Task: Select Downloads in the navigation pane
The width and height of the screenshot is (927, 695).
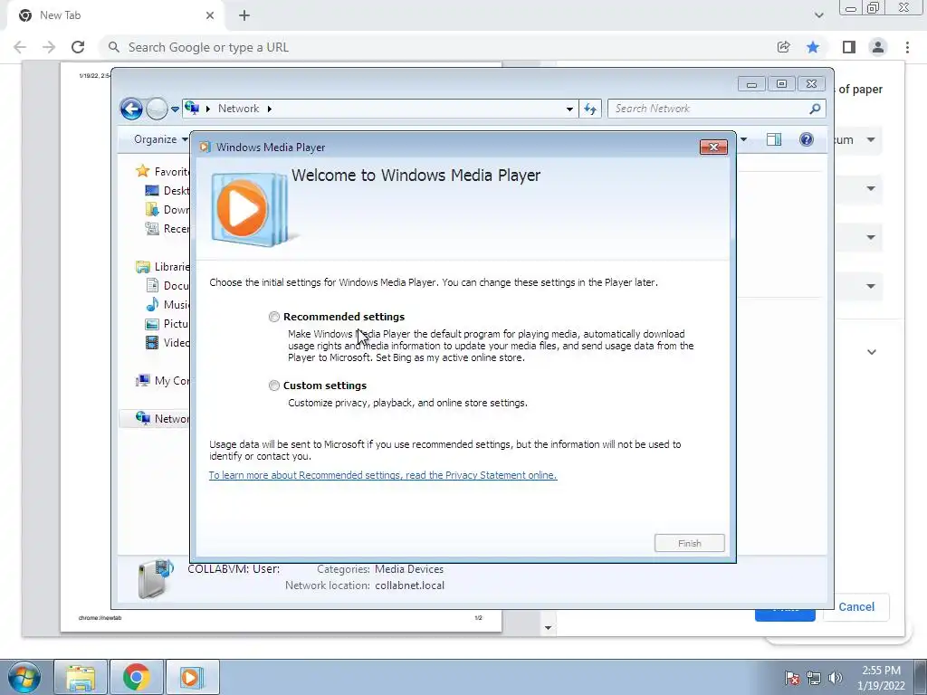Action: pyautogui.click(x=167, y=209)
